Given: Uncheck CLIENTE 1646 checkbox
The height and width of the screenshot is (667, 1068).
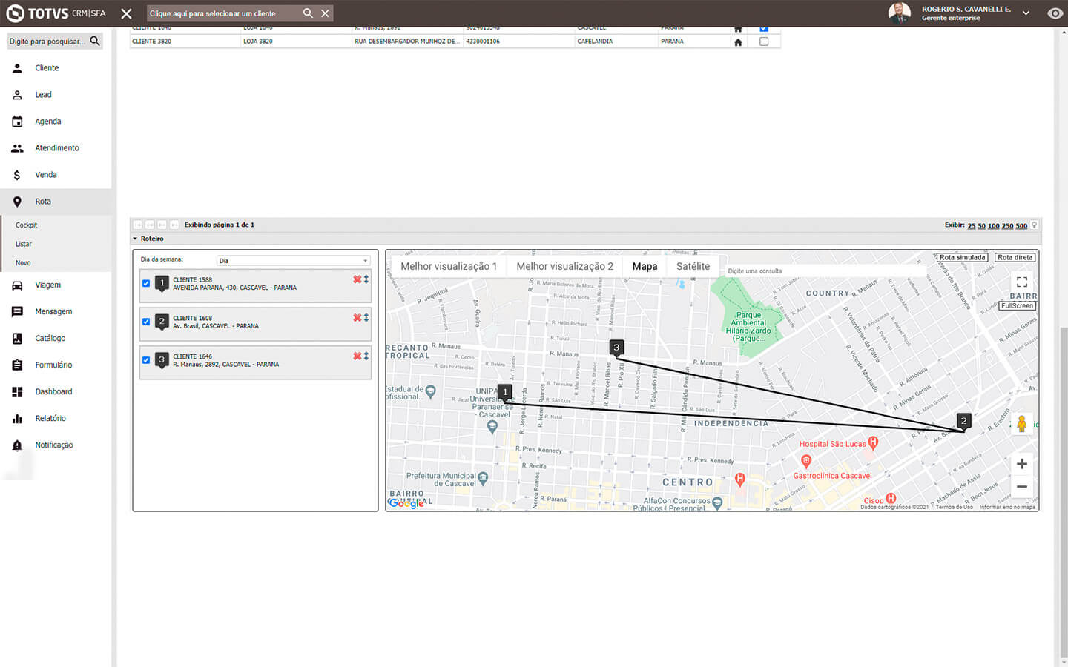Looking at the screenshot, I should pyautogui.click(x=146, y=360).
